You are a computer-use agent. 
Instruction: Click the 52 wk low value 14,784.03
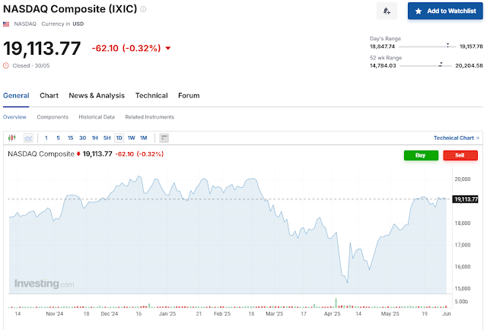pos(383,65)
